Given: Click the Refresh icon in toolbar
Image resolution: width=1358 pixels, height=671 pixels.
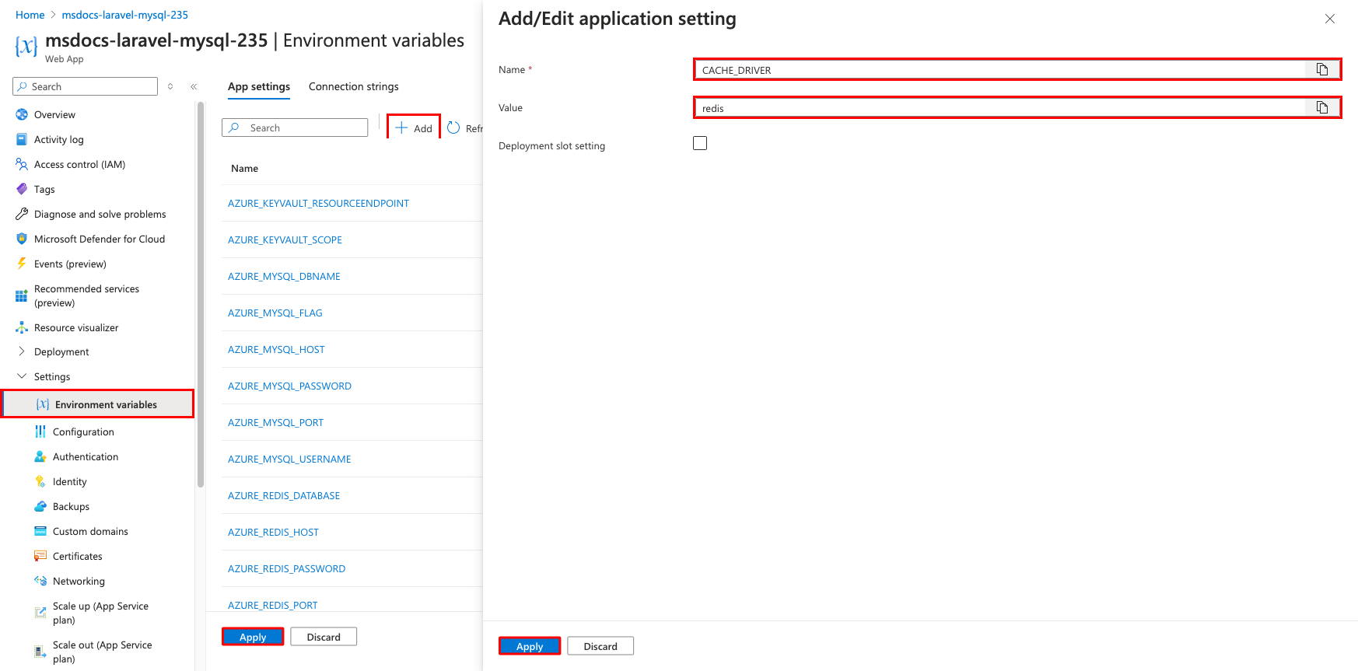Looking at the screenshot, I should (x=453, y=128).
